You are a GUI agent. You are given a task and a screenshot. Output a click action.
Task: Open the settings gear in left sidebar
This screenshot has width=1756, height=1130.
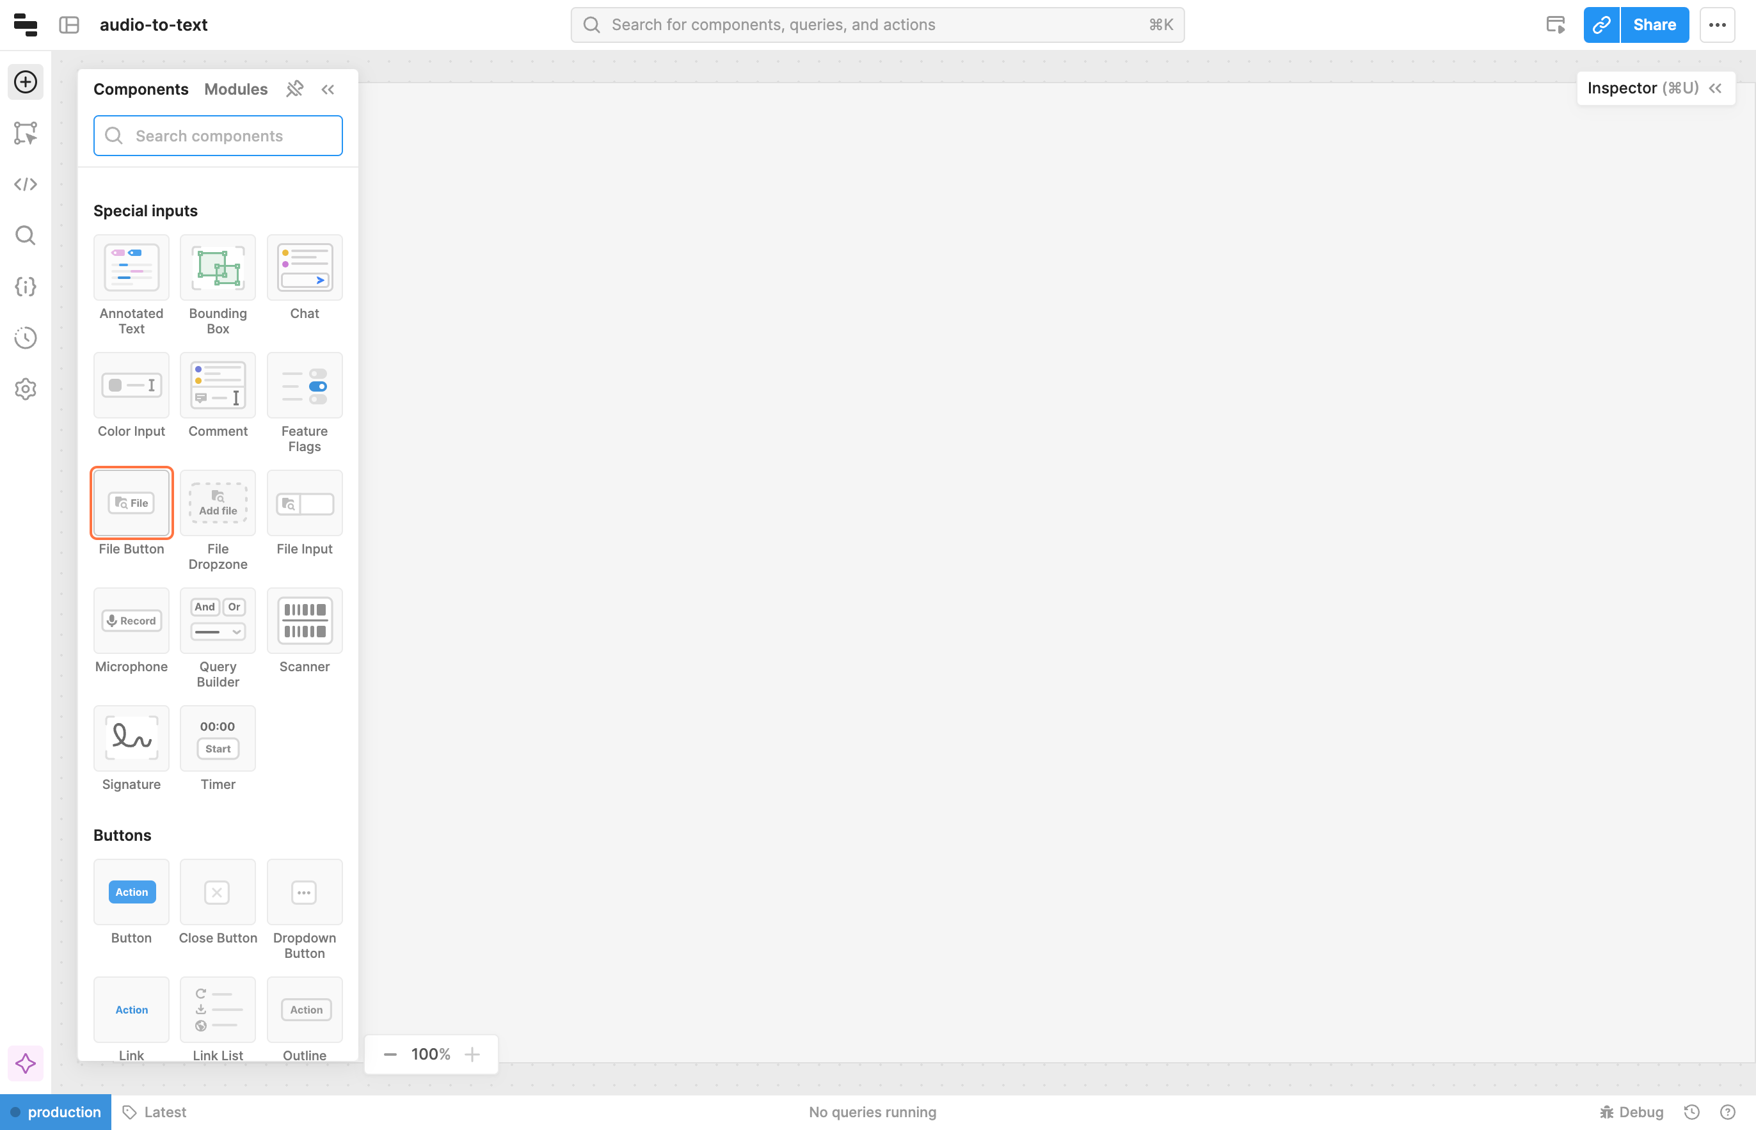[26, 389]
